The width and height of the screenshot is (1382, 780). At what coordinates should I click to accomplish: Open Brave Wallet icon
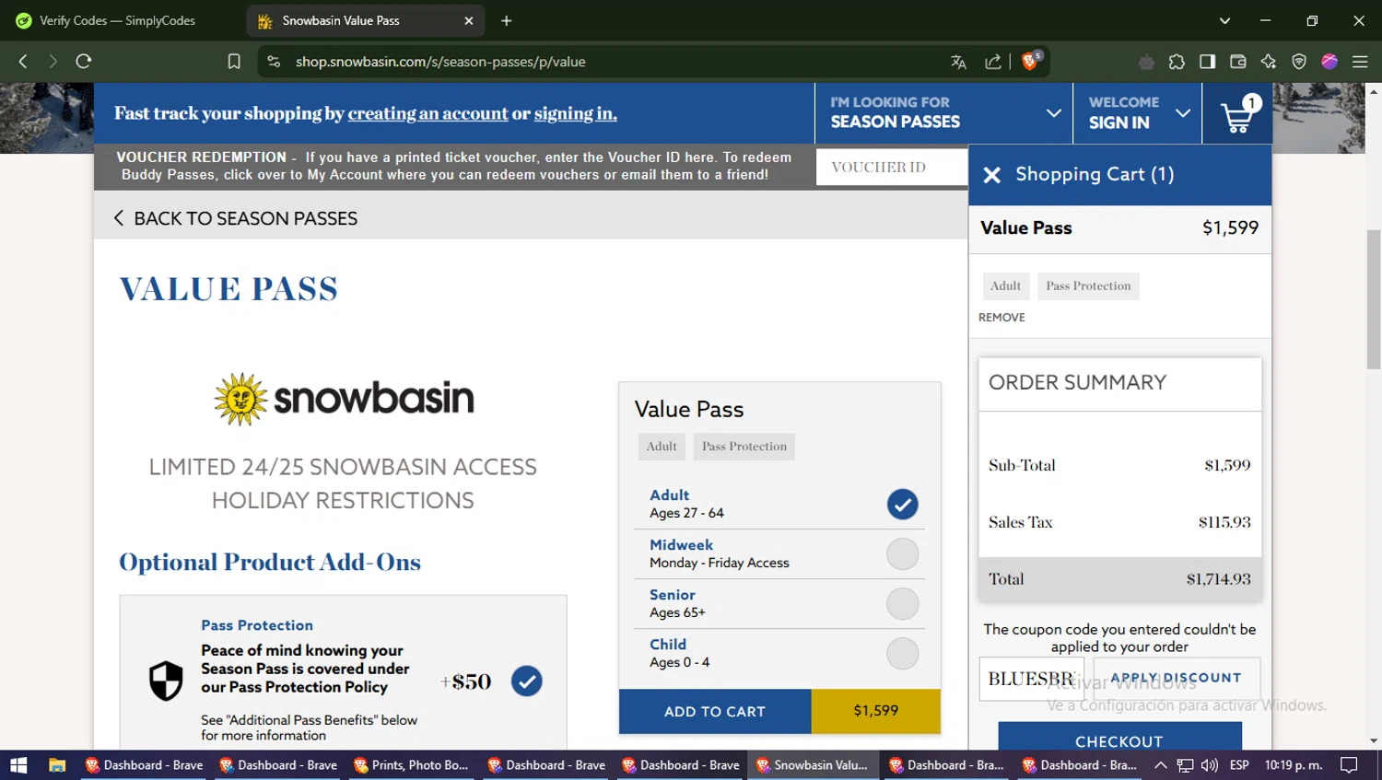1238,62
